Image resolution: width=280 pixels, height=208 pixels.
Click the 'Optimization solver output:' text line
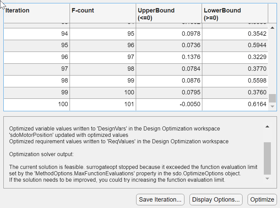coord(41,154)
